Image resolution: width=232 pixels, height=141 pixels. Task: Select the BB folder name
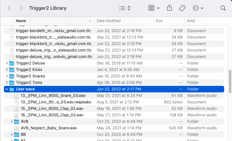point(23,135)
